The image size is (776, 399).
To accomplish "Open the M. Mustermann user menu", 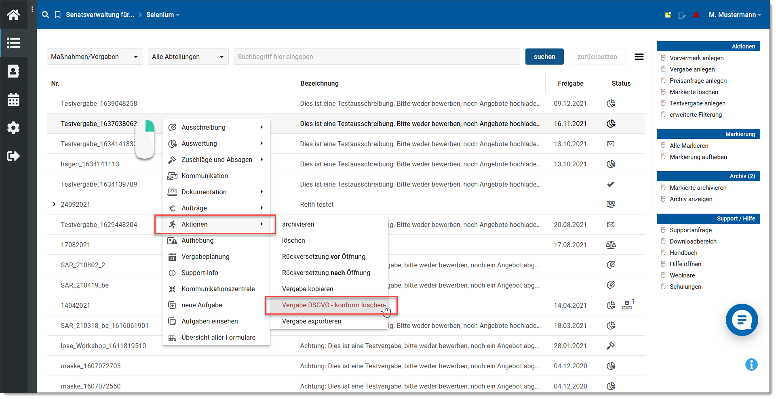I will [735, 15].
